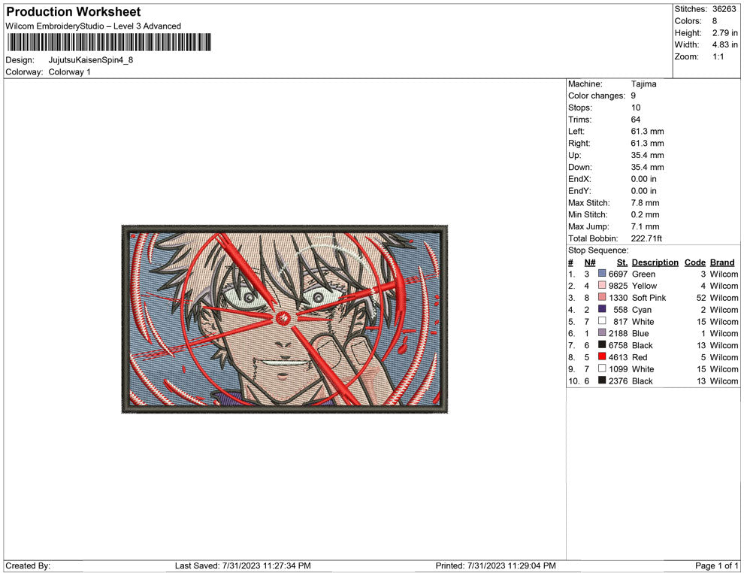Screen dimensions: 744x573
Task: Choose the black swatch in the 6758 row
Action: [602, 344]
